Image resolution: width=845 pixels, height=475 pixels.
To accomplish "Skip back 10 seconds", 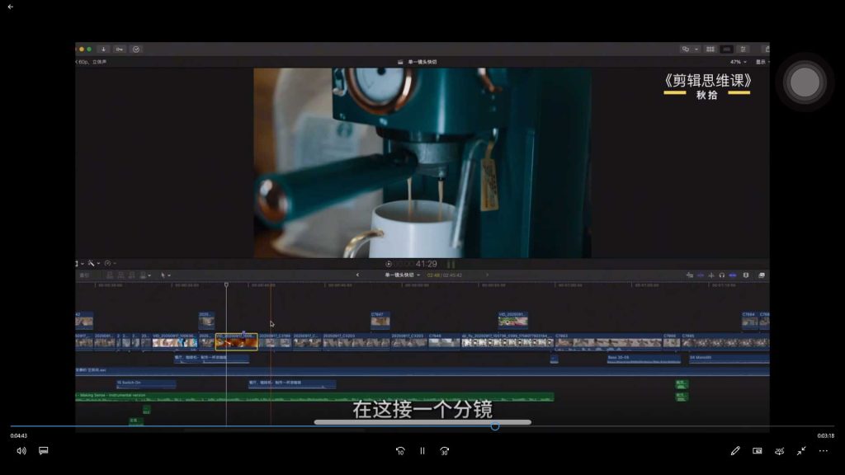I will [400, 451].
